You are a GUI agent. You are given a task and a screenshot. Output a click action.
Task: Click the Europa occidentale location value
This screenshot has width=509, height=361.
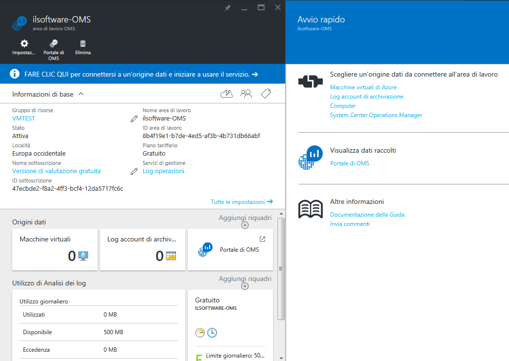pos(39,153)
